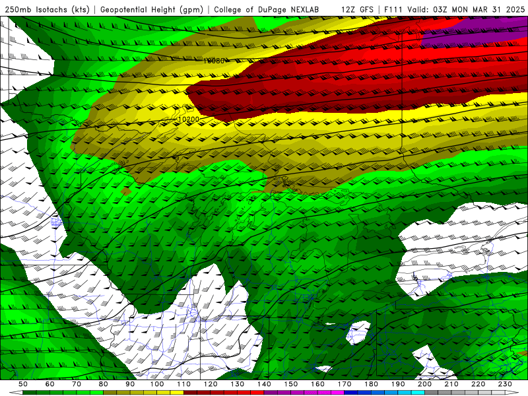This screenshot has width=528, height=396.
Task: Click the '12Z GFS' model run label
Action: tap(357, 10)
